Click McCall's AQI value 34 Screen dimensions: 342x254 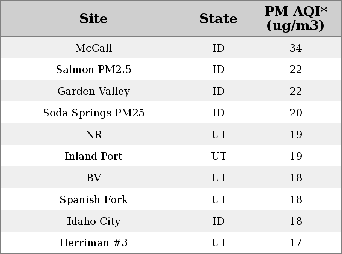tap(296, 48)
